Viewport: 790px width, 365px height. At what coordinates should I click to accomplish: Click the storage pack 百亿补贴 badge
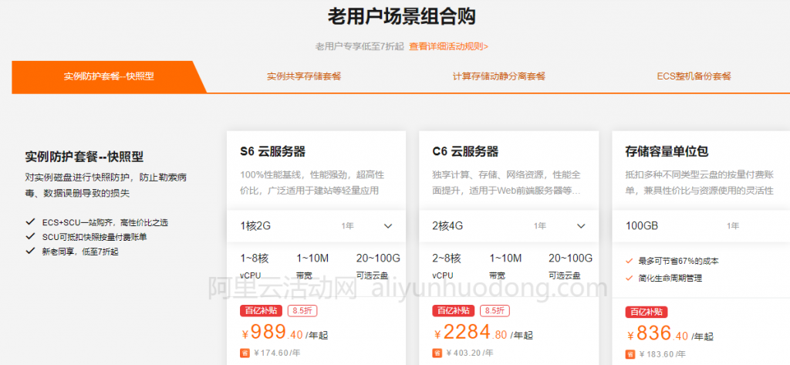coord(647,312)
